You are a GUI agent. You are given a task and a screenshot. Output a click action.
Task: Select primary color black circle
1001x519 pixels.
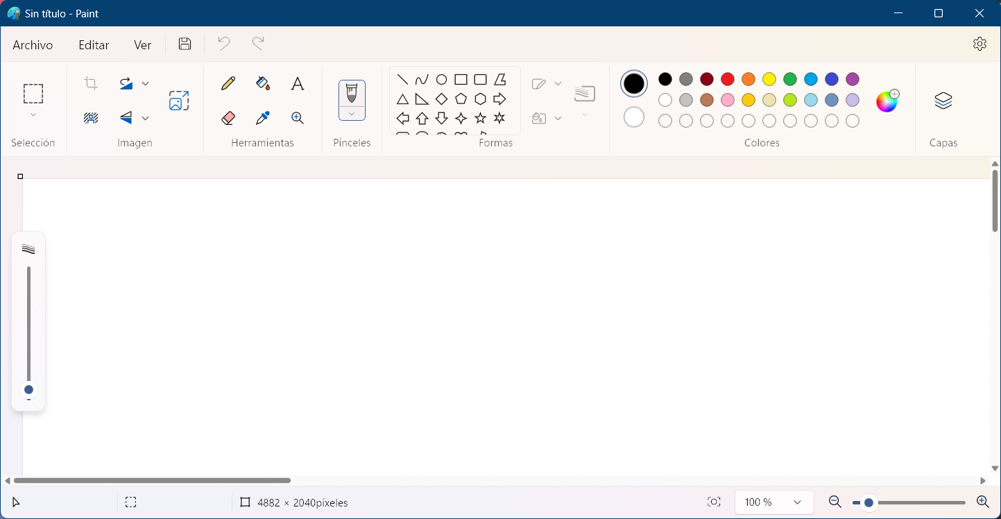point(634,84)
